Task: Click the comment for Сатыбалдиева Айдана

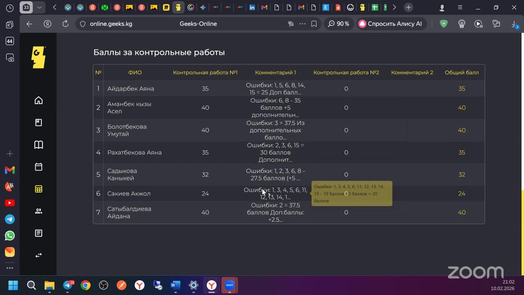Action: (276, 212)
